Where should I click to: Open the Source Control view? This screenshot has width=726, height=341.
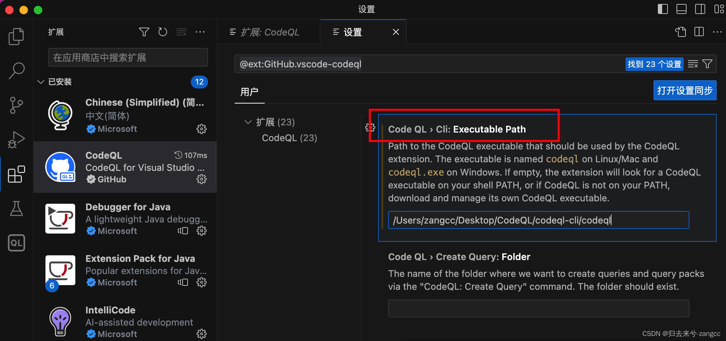coord(16,105)
